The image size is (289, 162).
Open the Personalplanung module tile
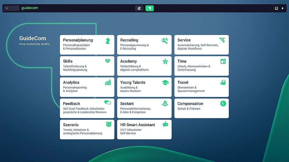point(87,45)
